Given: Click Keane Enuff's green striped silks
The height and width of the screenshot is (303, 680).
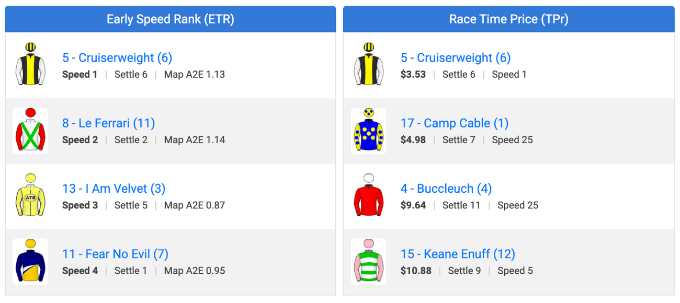Looking at the screenshot, I should click(x=369, y=261).
